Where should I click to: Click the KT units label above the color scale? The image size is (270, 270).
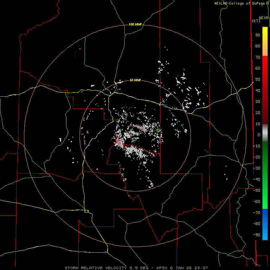pos(256,21)
